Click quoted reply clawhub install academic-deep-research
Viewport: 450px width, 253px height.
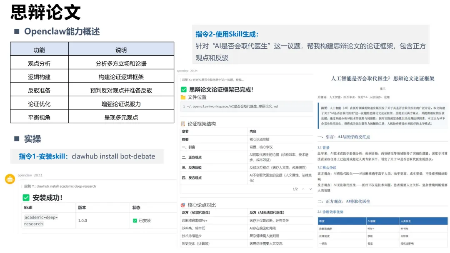tap(60, 186)
